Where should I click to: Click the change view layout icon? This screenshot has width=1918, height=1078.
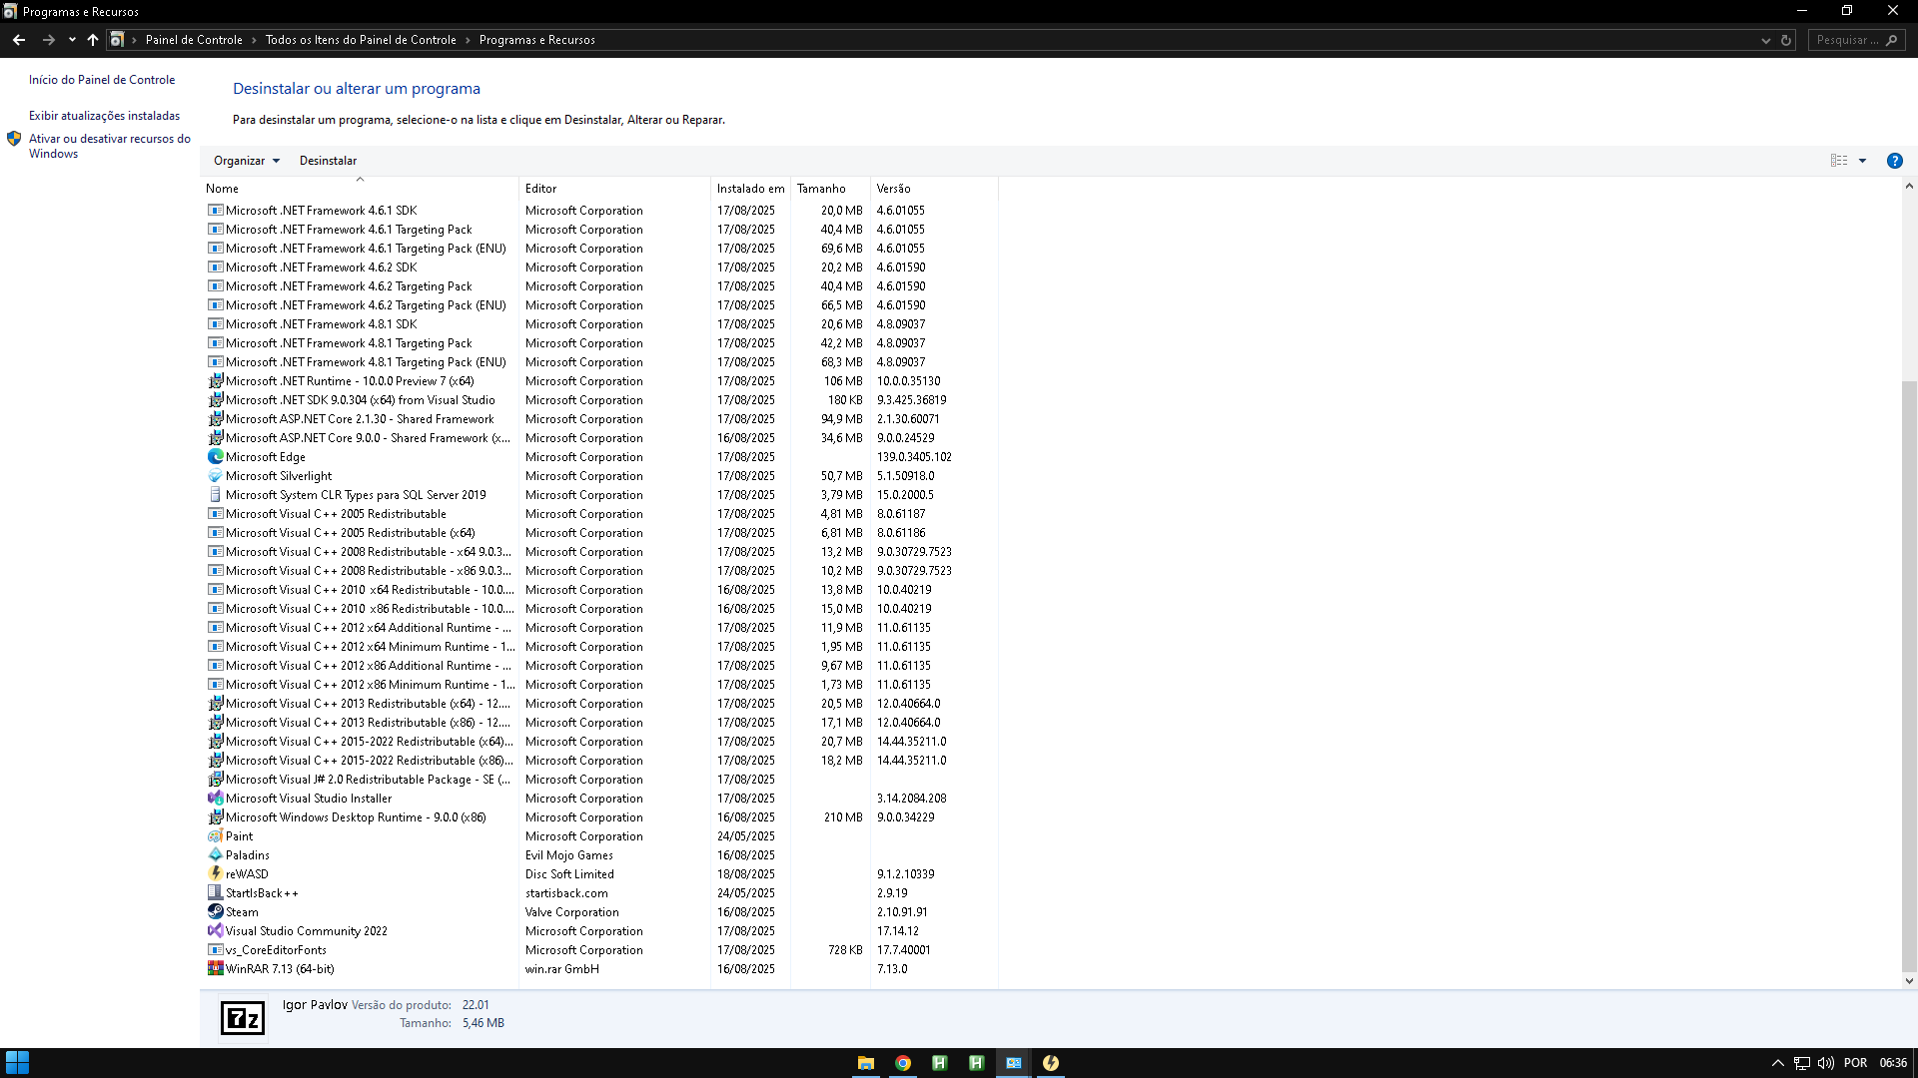(1839, 161)
